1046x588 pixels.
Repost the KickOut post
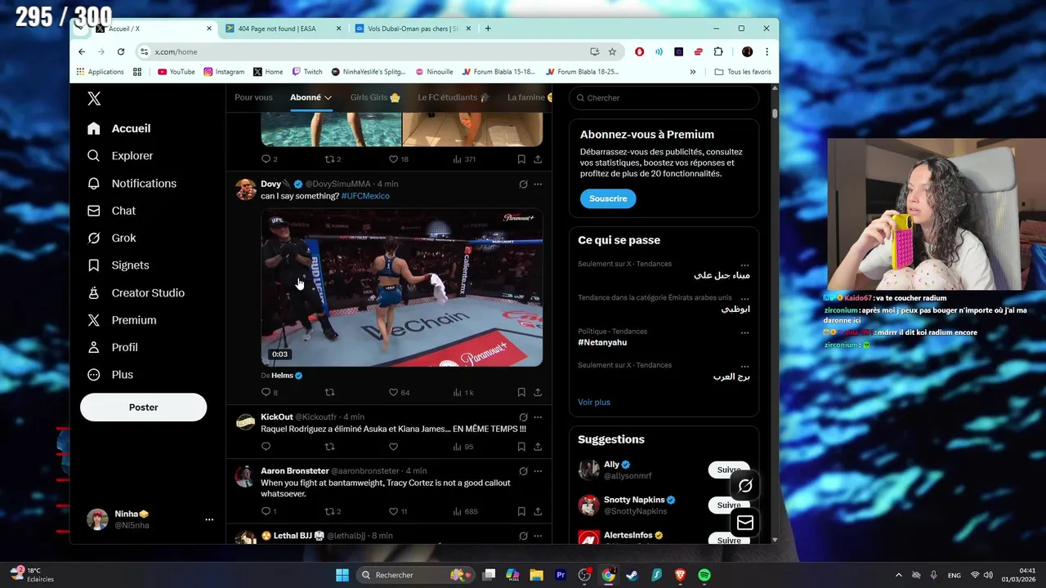coord(330,447)
